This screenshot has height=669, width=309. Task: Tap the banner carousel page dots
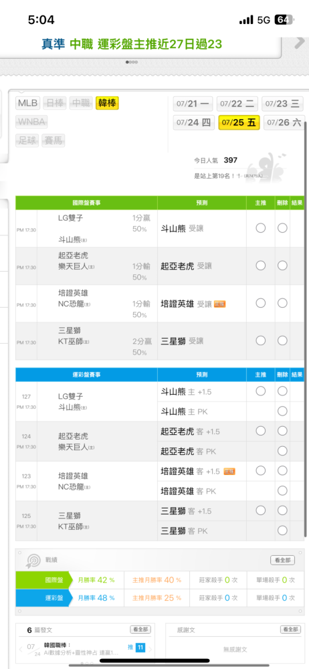pos(132,62)
